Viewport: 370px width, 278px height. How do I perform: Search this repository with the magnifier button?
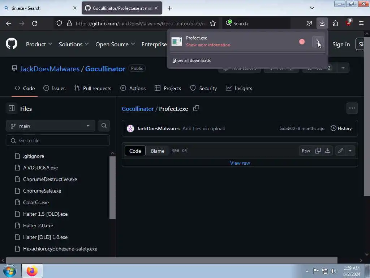104,126
